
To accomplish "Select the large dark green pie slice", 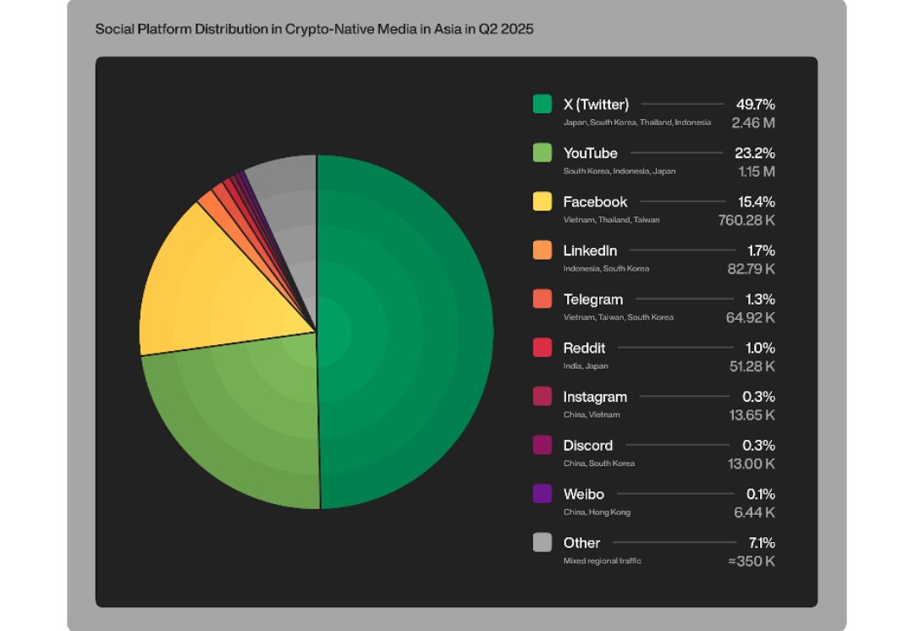I will 406,332.
